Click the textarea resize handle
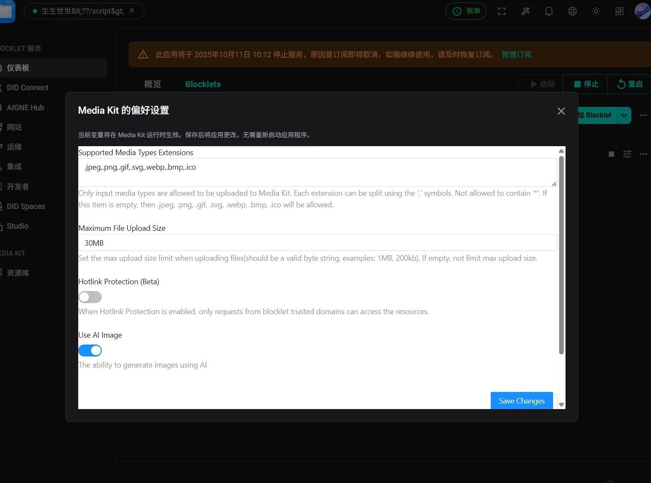Viewport: 651px width, 483px height. 554,184
